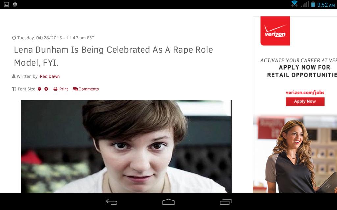This screenshot has width=337, height=210.
Task: Click the comments speech bubble icon
Action: pos(75,89)
